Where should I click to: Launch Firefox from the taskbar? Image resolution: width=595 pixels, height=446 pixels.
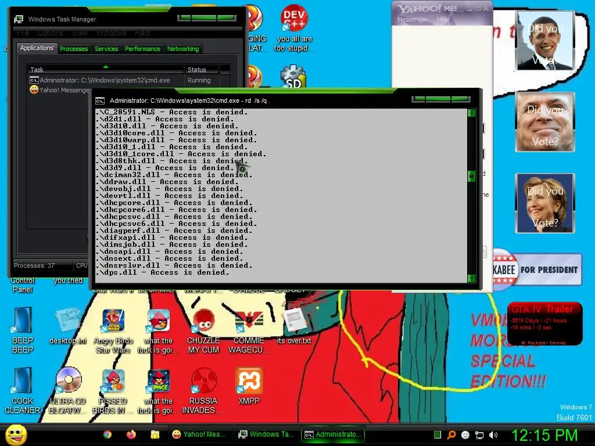(x=131, y=434)
